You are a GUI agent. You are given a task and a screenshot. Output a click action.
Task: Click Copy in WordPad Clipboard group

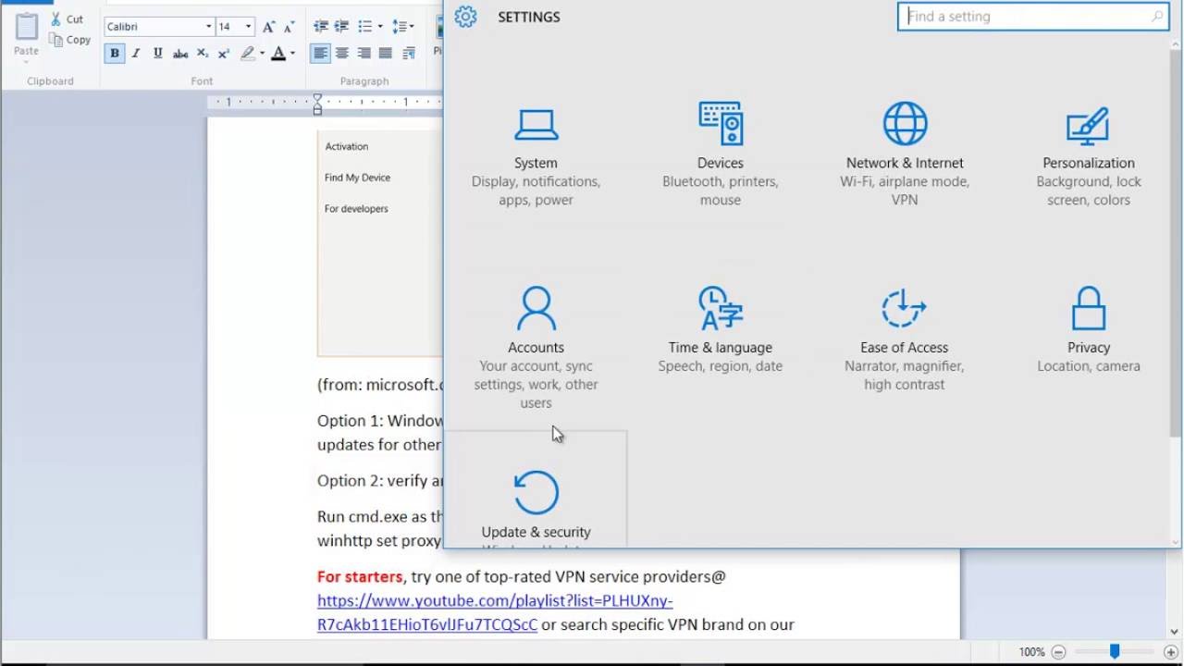click(x=70, y=40)
